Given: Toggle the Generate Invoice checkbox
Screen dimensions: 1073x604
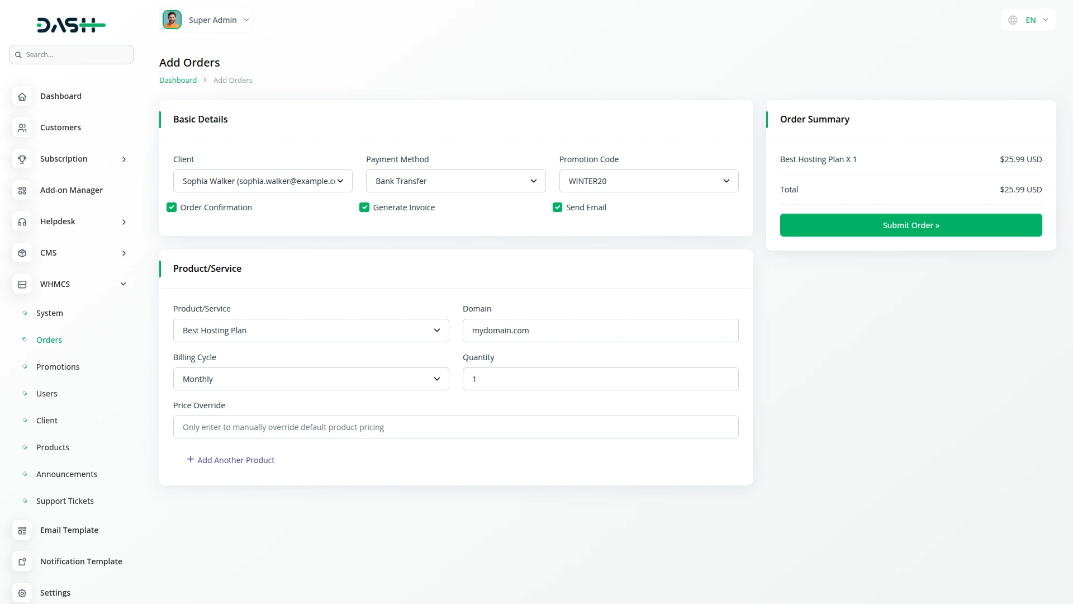Looking at the screenshot, I should [364, 207].
